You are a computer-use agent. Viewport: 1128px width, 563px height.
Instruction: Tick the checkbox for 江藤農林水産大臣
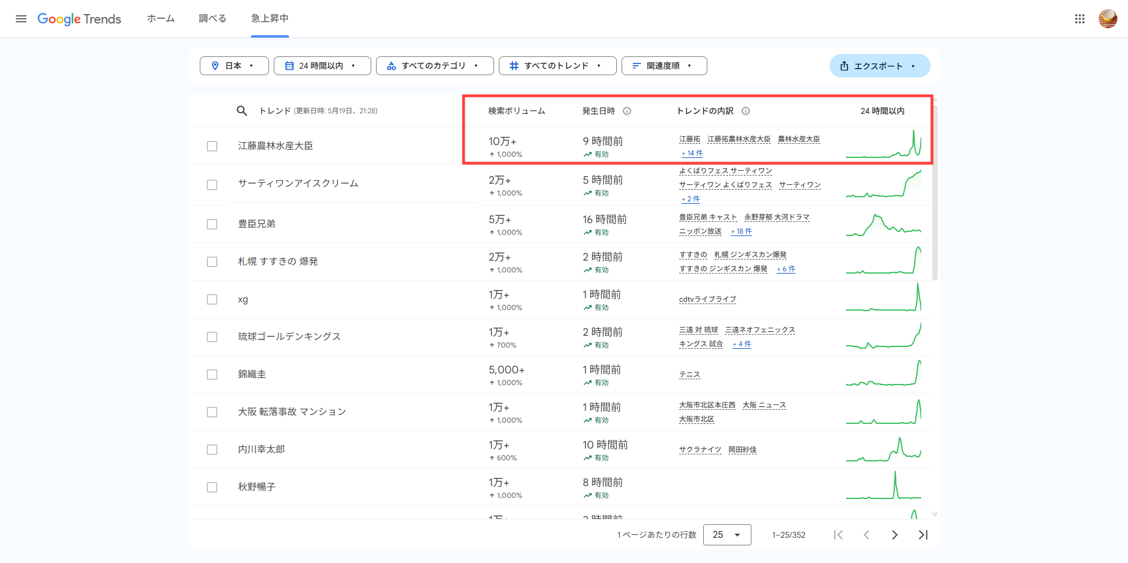point(212,146)
